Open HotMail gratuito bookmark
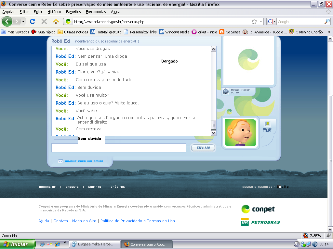333x249 pixels. [106, 32]
